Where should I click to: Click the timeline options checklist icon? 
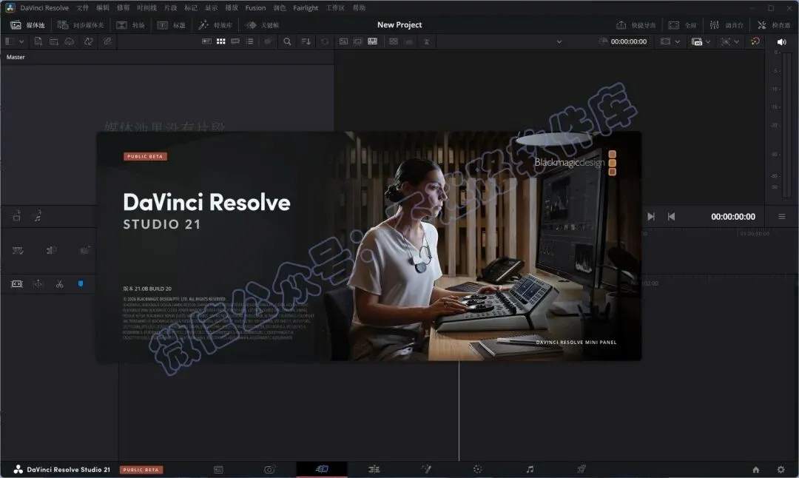(18, 250)
